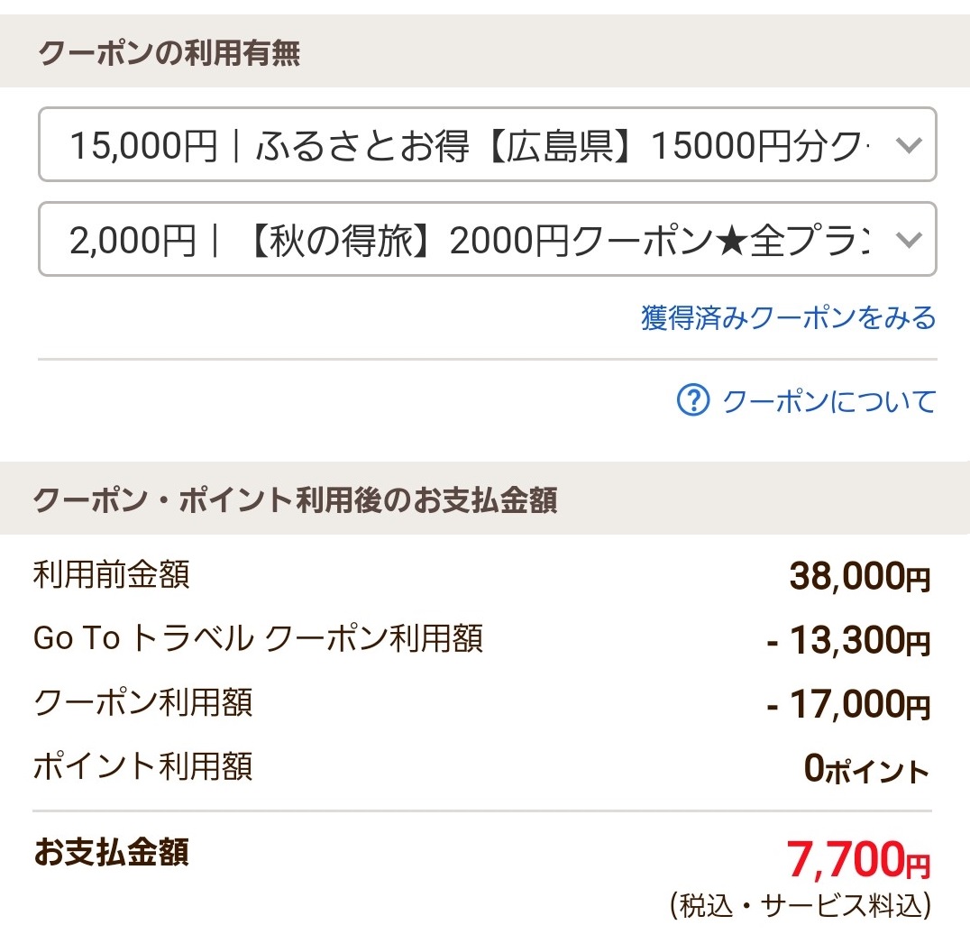
Task: Click the 利用前金額 label
Action: (x=112, y=574)
